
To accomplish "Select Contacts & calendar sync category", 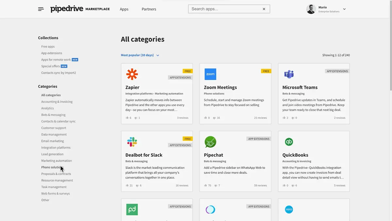I will click(58, 121).
